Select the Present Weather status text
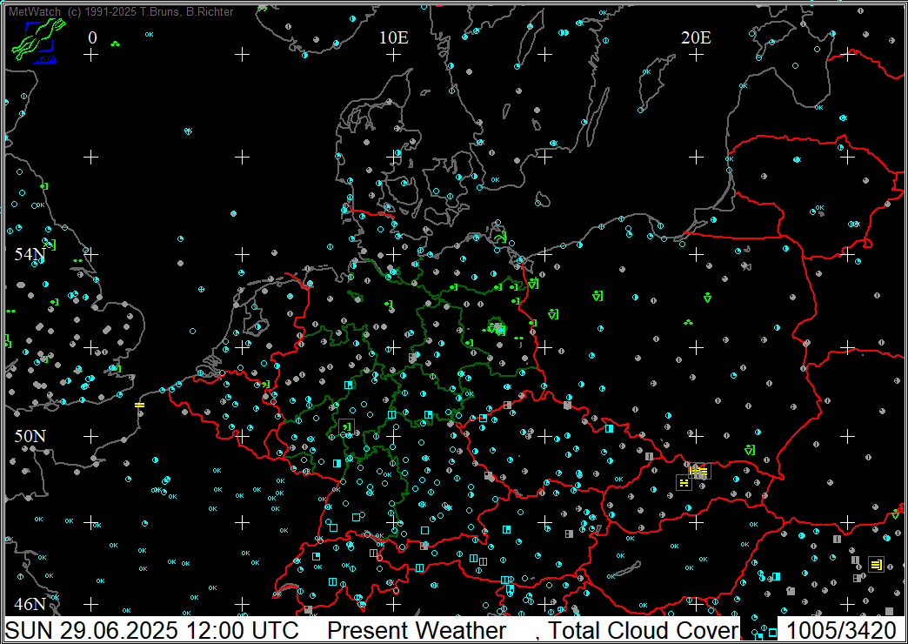908x644 pixels. click(417, 629)
